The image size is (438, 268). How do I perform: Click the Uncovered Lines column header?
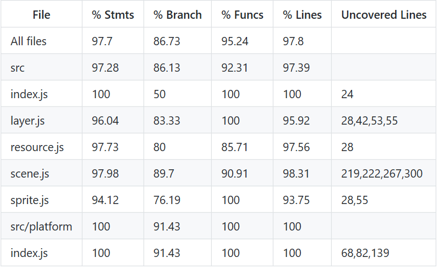click(x=384, y=14)
